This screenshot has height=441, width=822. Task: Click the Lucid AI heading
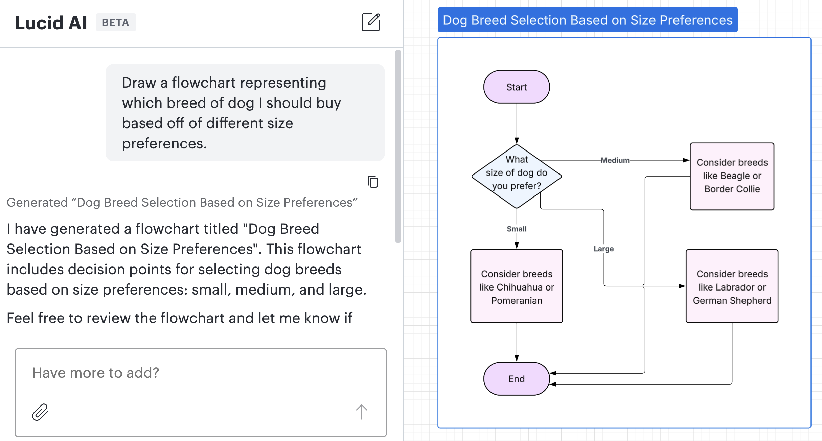coord(51,23)
